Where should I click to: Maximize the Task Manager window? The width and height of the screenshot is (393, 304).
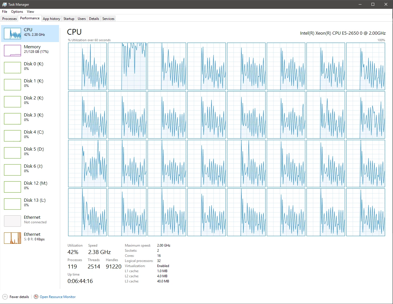pyautogui.click(x=373, y=4)
